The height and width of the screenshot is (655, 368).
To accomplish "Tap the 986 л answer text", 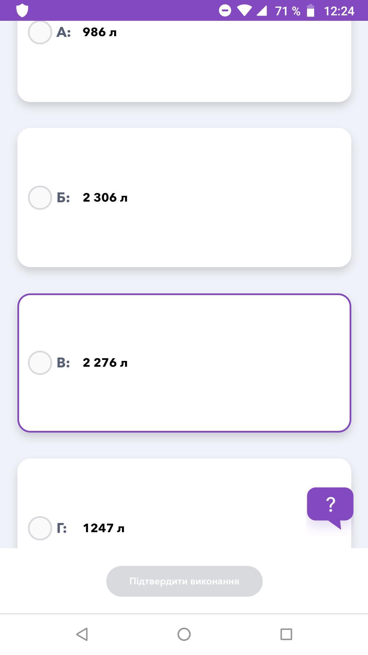I will [x=99, y=32].
